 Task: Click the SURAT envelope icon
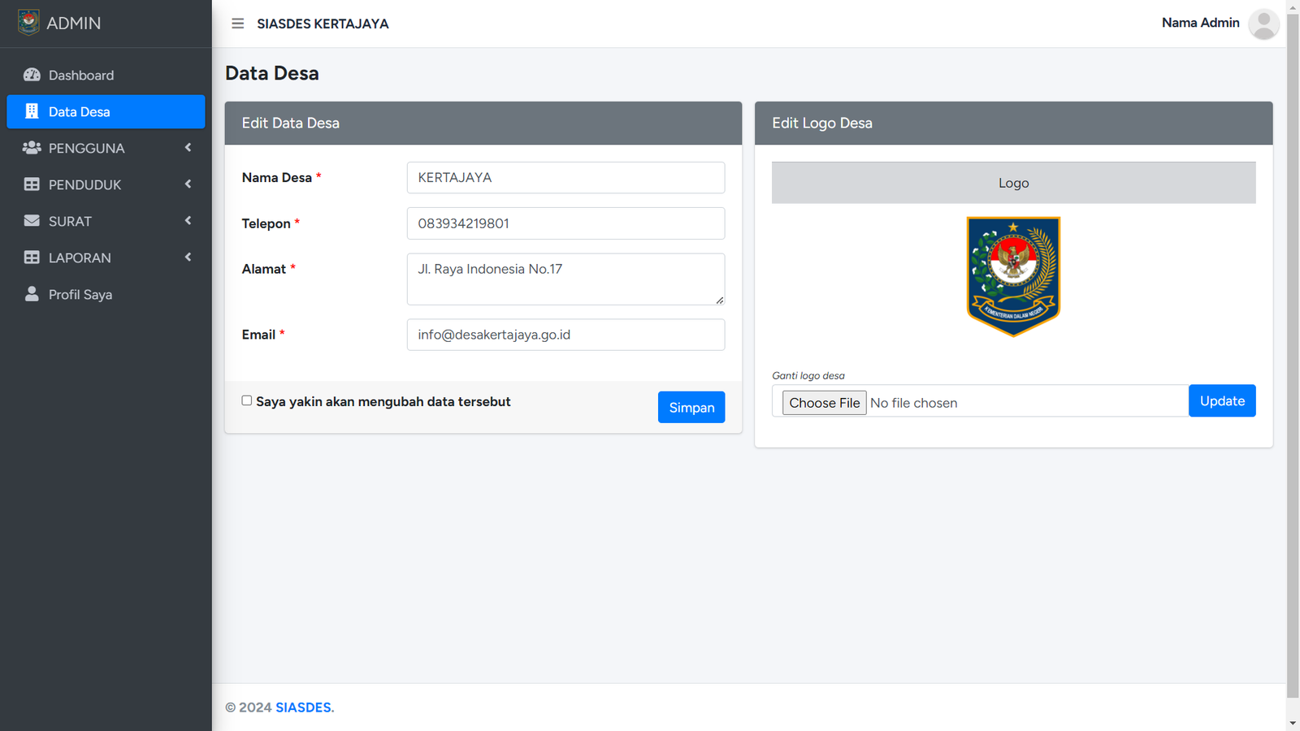click(x=32, y=221)
